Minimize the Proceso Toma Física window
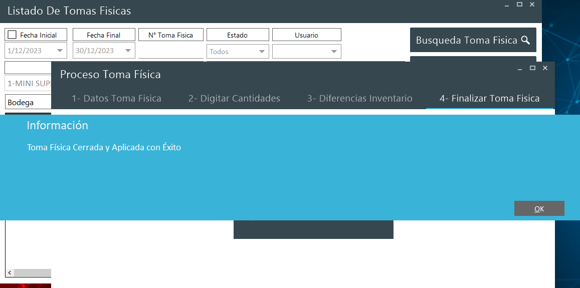This screenshot has height=288, width=580. pos(520,68)
